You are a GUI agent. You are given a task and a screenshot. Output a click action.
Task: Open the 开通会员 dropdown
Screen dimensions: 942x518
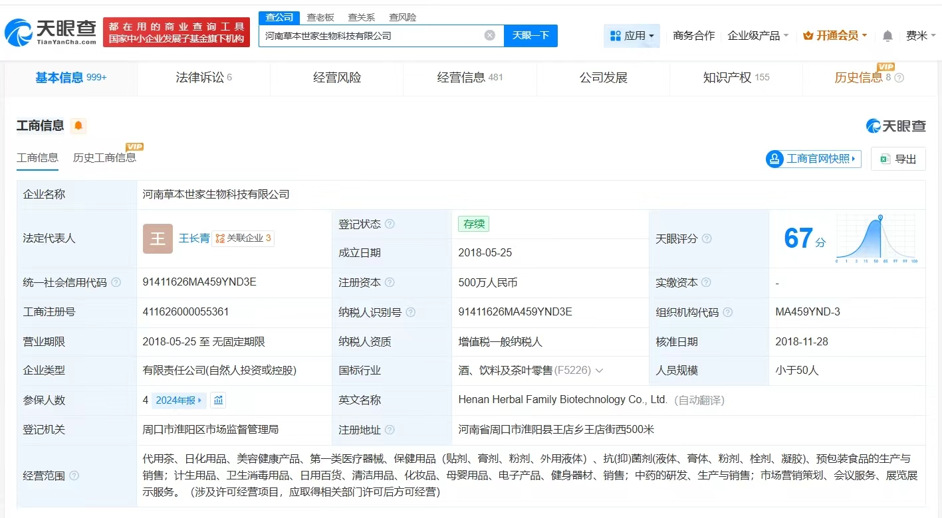pyautogui.click(x=835, y=36)
